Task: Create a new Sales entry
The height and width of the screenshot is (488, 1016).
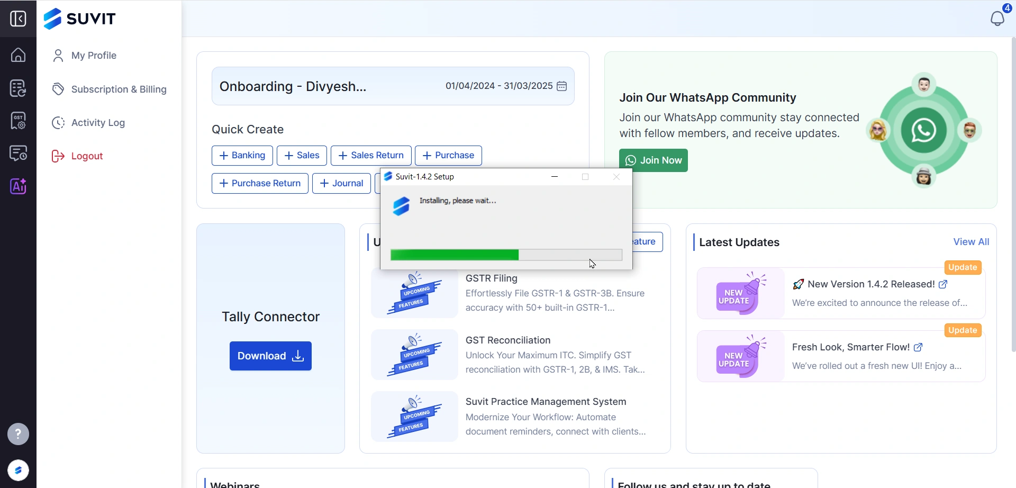Action: 302,156
